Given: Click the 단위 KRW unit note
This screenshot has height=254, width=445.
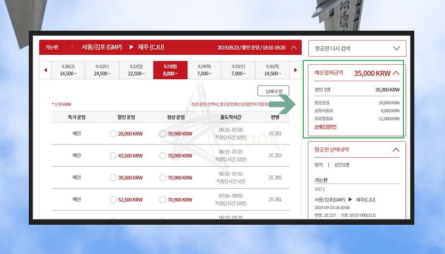Looking at the screenshot, I should (62, 104).
